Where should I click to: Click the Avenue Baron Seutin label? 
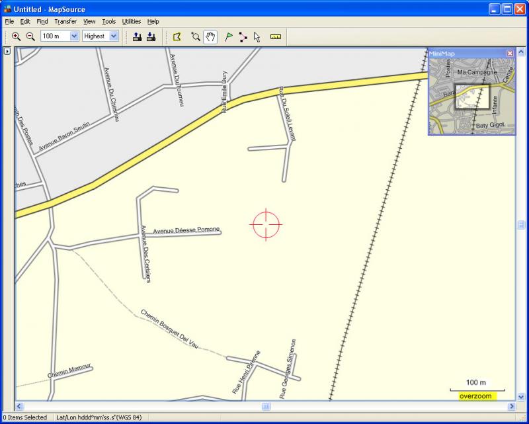coord(64,136)
